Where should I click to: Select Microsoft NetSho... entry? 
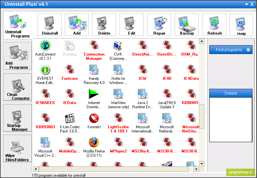pyautogui.click(x=191, y=123)
